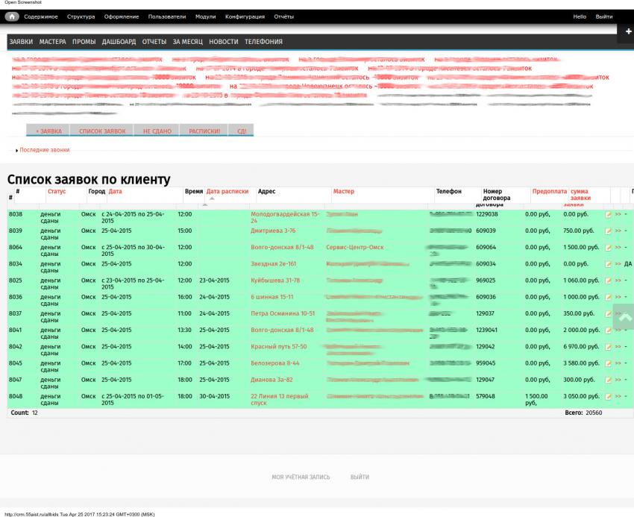Screen dimensions: 634x517
Task: Click the + ЗАЯВКА button
Action: [48, 131]
